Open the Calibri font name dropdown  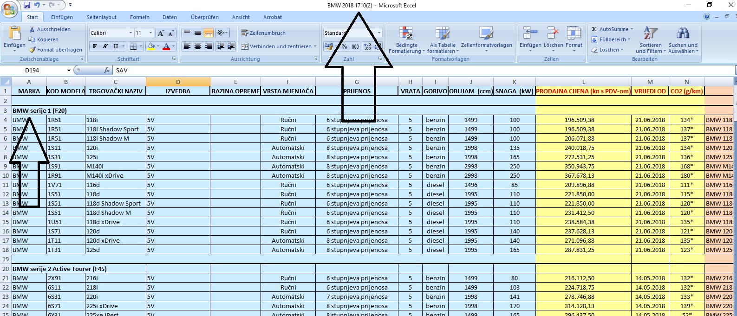click(x=130, y=33)
